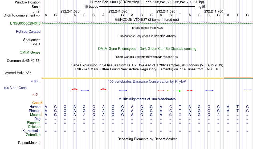Click the ENSG00000294346 gene arrow track
This screenshot has height=149, width=253.
[x=147, y=23]
